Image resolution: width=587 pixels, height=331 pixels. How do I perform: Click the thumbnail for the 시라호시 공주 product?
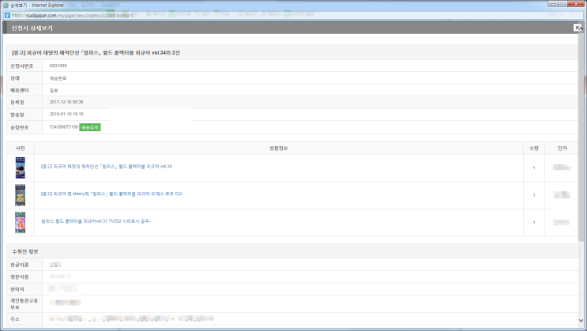pyautogui.click(x=21, y=223)
